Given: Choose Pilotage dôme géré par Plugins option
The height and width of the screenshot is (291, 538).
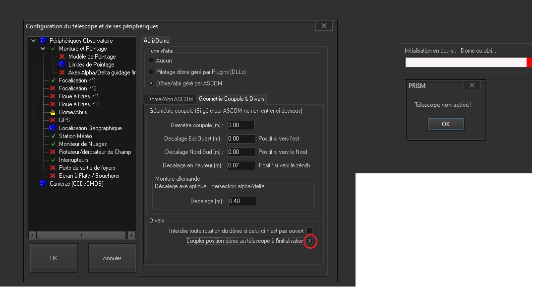Looking at the screenshot, I should tap(152, 72).
